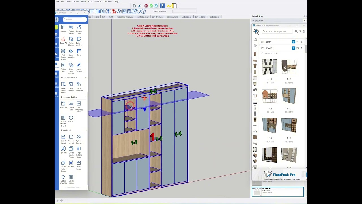This screenshot has width=362, height=204.
Task: Click the Rotate Texture tool
Action: pos(71,29)
